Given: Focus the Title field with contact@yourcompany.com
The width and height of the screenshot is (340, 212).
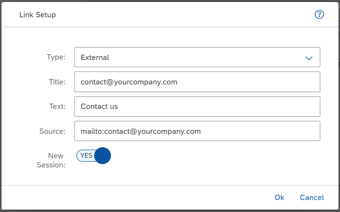Looking at the screenshot, I should [x=197, y=82].
